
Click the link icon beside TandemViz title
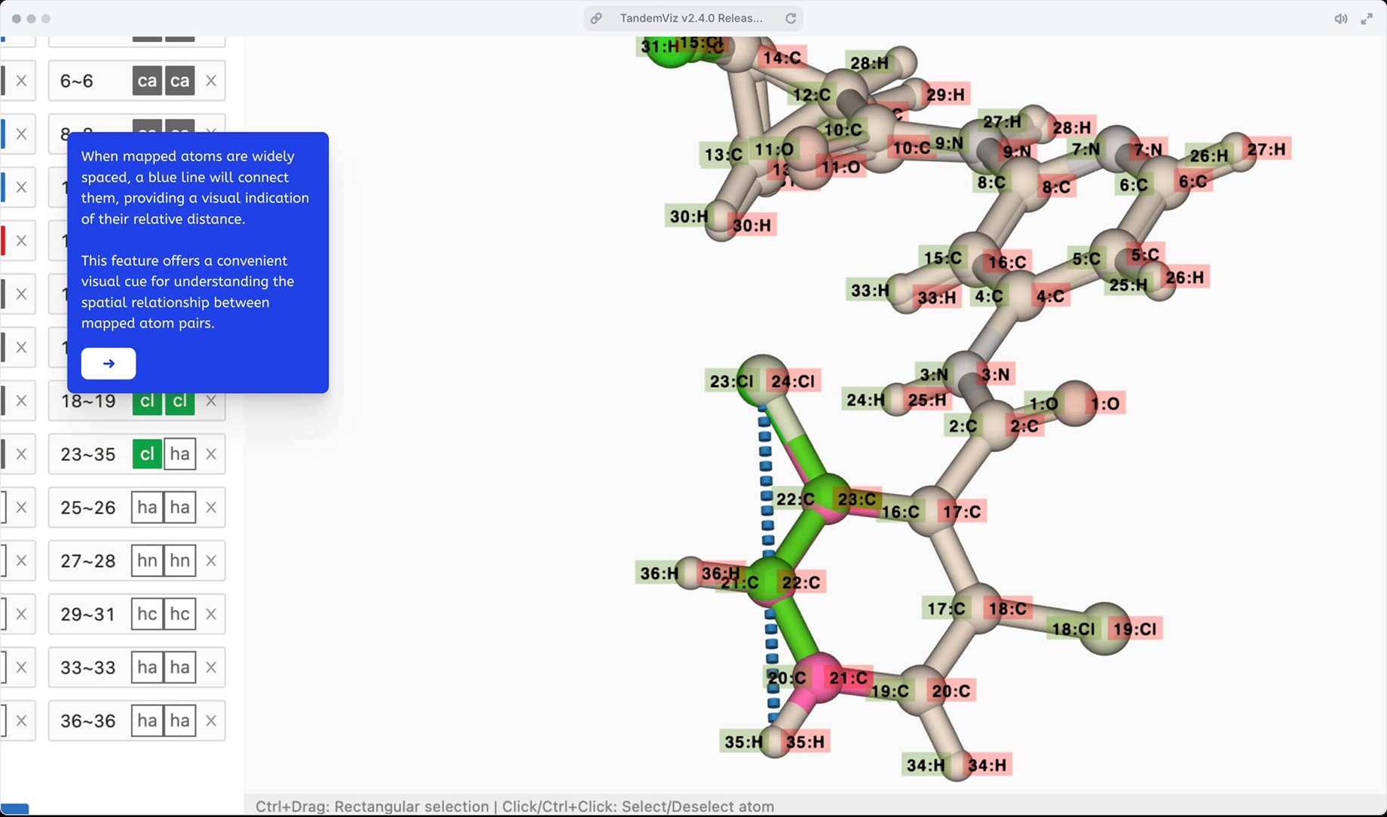pos(596,18)
